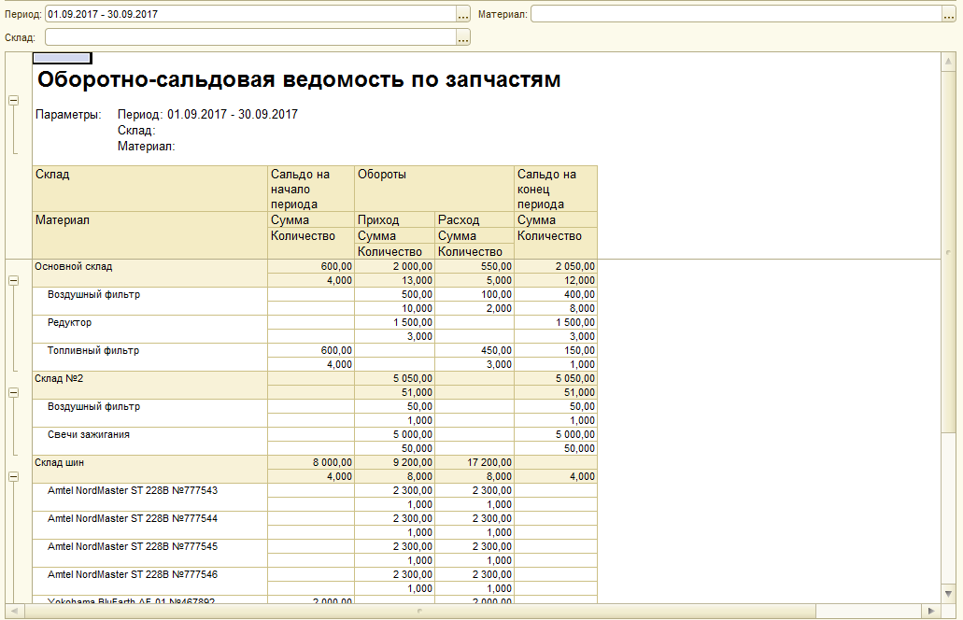Collapse the Основной склад group
Screen dimensions: 963x620
pyautogui.click(x=13, y=280)
